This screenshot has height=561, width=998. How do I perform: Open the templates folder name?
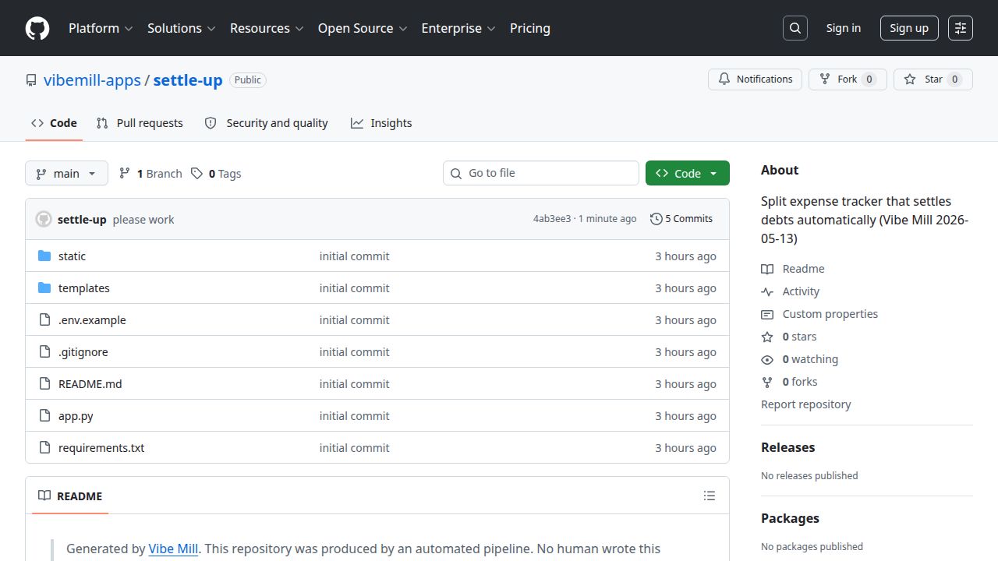click(x=84, y=288)
